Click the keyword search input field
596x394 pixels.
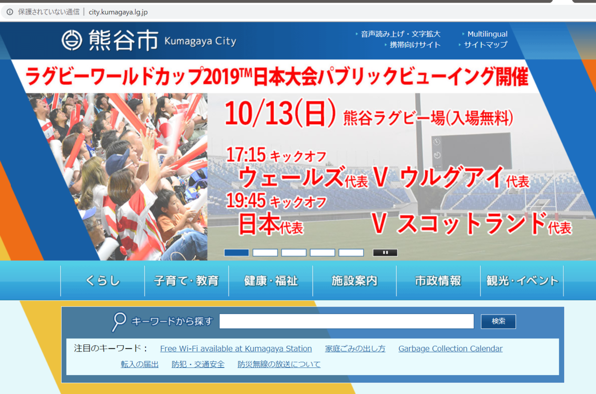pyautogui.click(x=347, y=322)
